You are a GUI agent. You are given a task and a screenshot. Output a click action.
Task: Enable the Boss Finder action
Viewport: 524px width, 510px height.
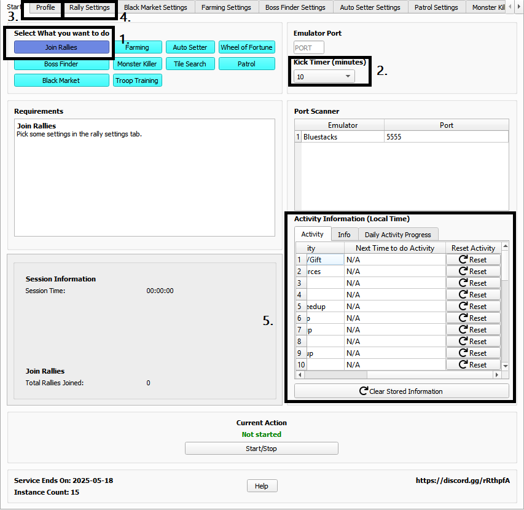pyautogui.click(x=61, y=64)
